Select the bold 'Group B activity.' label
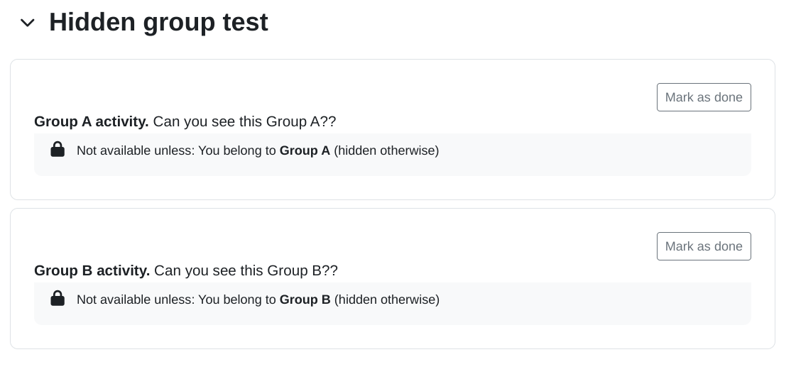This screenshot has width=796, height=379. point(92,271)
